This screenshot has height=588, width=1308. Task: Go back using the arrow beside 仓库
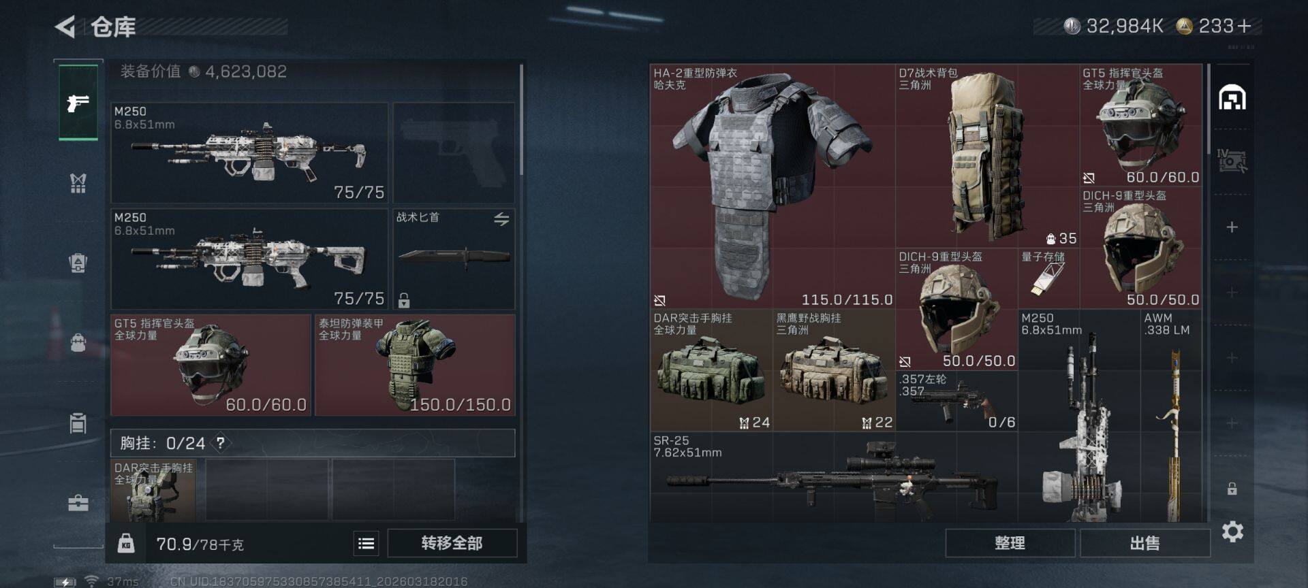coord(65,27)
